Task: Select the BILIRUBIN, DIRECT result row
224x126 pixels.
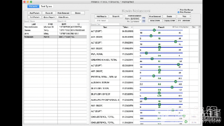Action: pyautogui.click(x=144, y=94)
